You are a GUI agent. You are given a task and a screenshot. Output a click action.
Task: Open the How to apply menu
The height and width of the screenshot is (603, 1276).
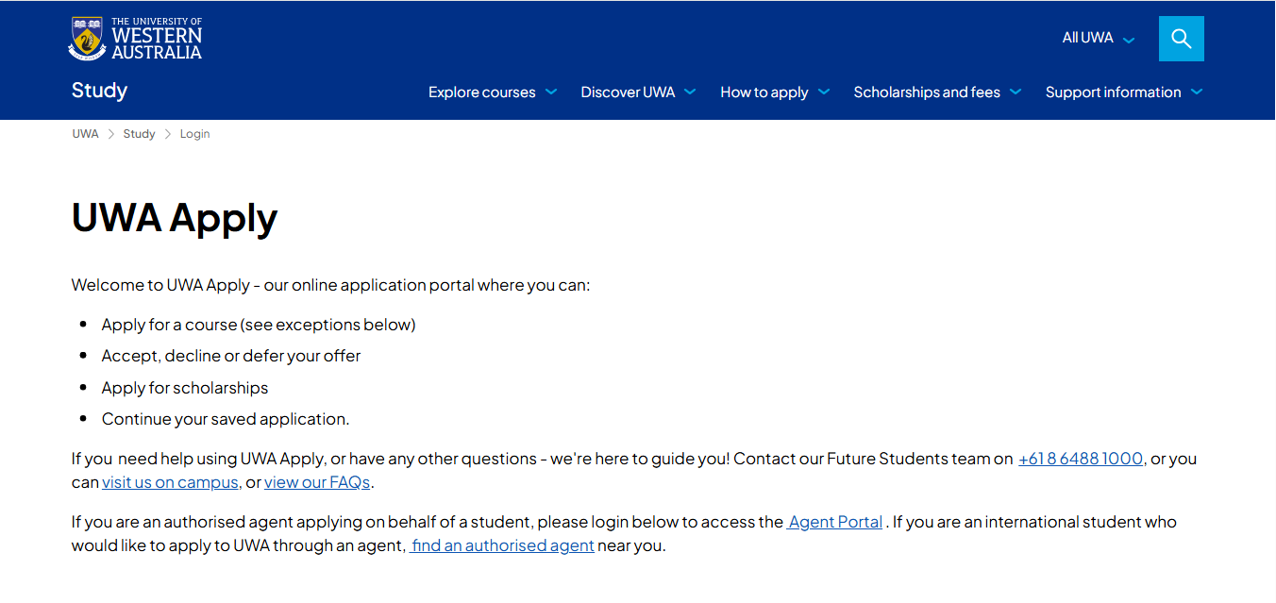pyautogui.click(x=764, y=92)
